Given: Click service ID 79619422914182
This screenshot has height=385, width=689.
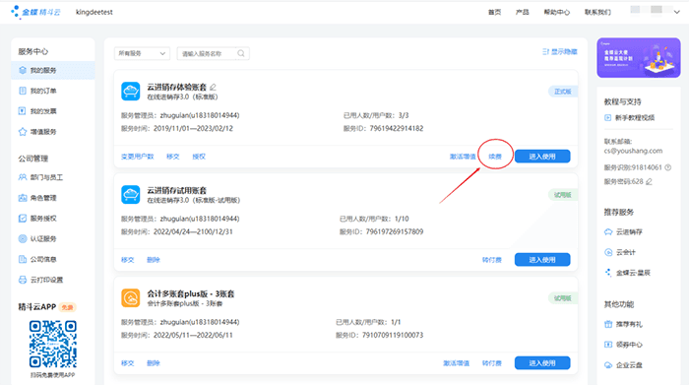Looking at the screenshot, I should pyautogui.click(x=397, y=128).
